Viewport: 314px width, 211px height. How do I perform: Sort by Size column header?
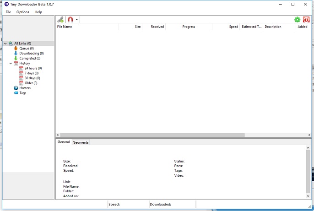point(130,27)
